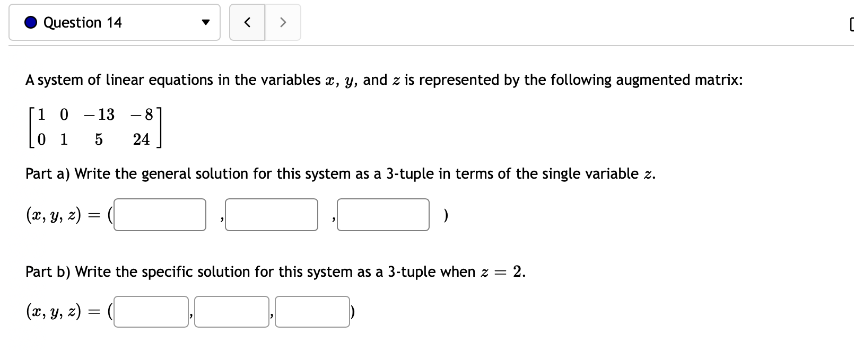Select the y-value field in Part b
Screen dimensions: 854x351
[x=231, y=312]
